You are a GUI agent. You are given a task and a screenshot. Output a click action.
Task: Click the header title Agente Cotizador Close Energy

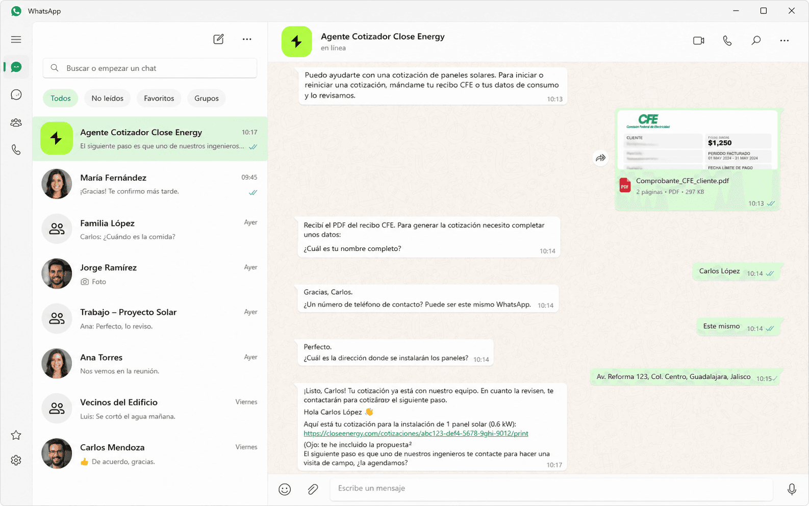click(x=383, y=37)
